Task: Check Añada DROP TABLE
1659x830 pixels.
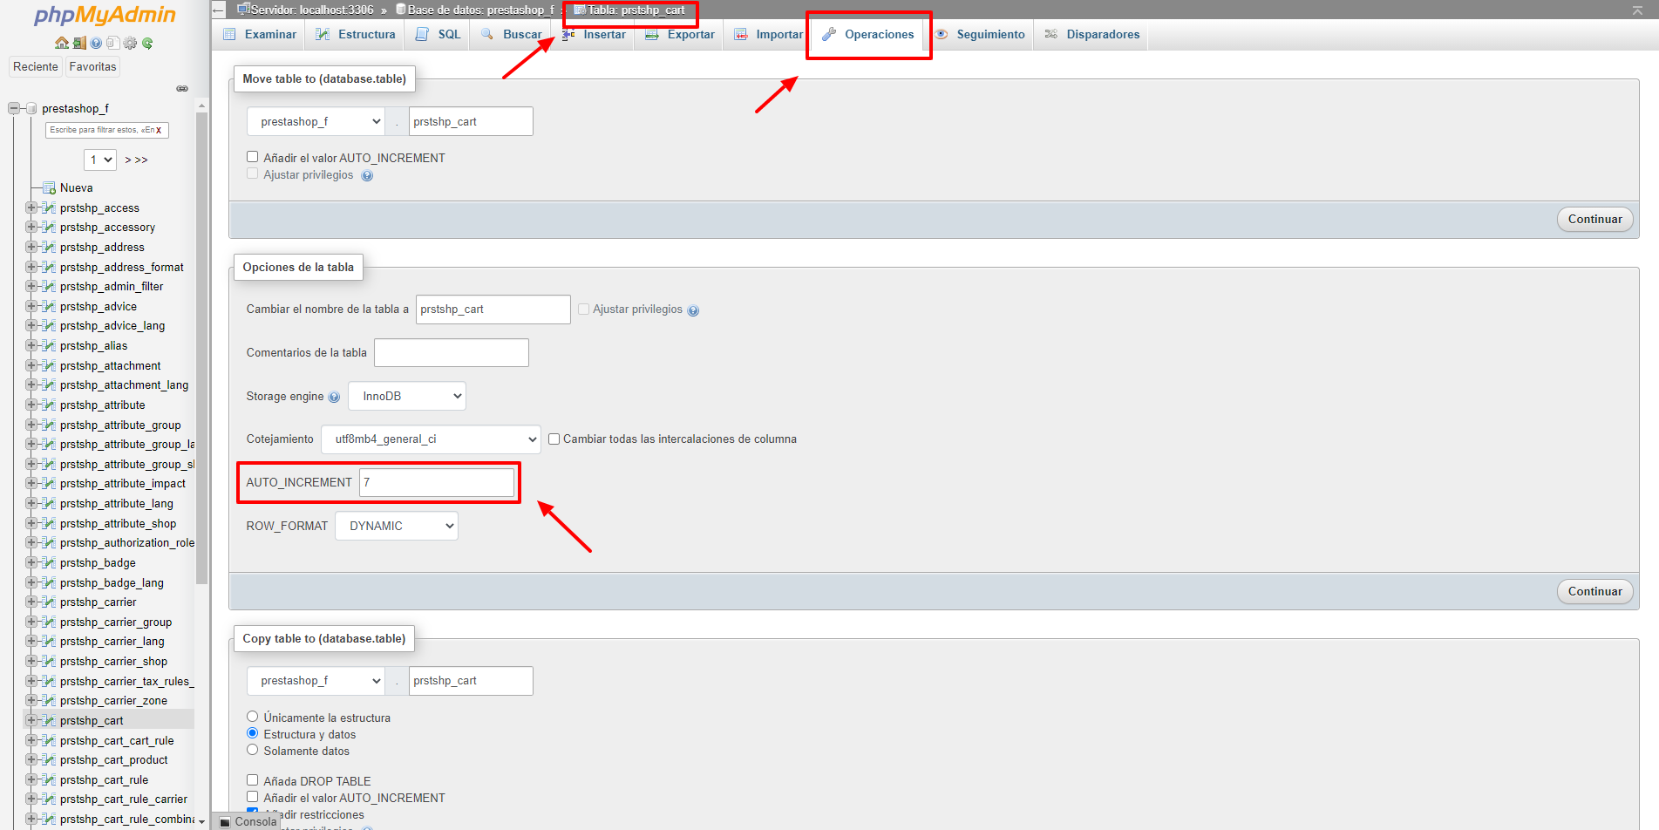Action: [252, 780]
